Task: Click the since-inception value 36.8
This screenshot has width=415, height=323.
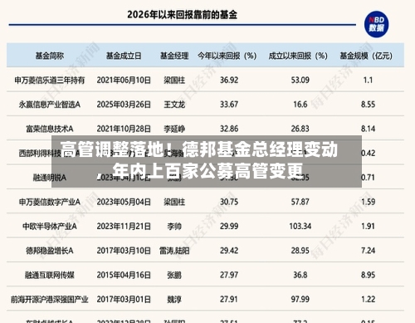Action: (x=300, y=275)
